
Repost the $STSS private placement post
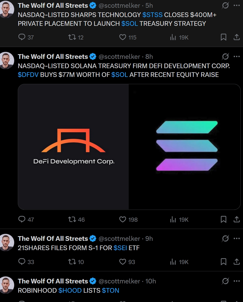pyautogui.click(x=72, y=37)
